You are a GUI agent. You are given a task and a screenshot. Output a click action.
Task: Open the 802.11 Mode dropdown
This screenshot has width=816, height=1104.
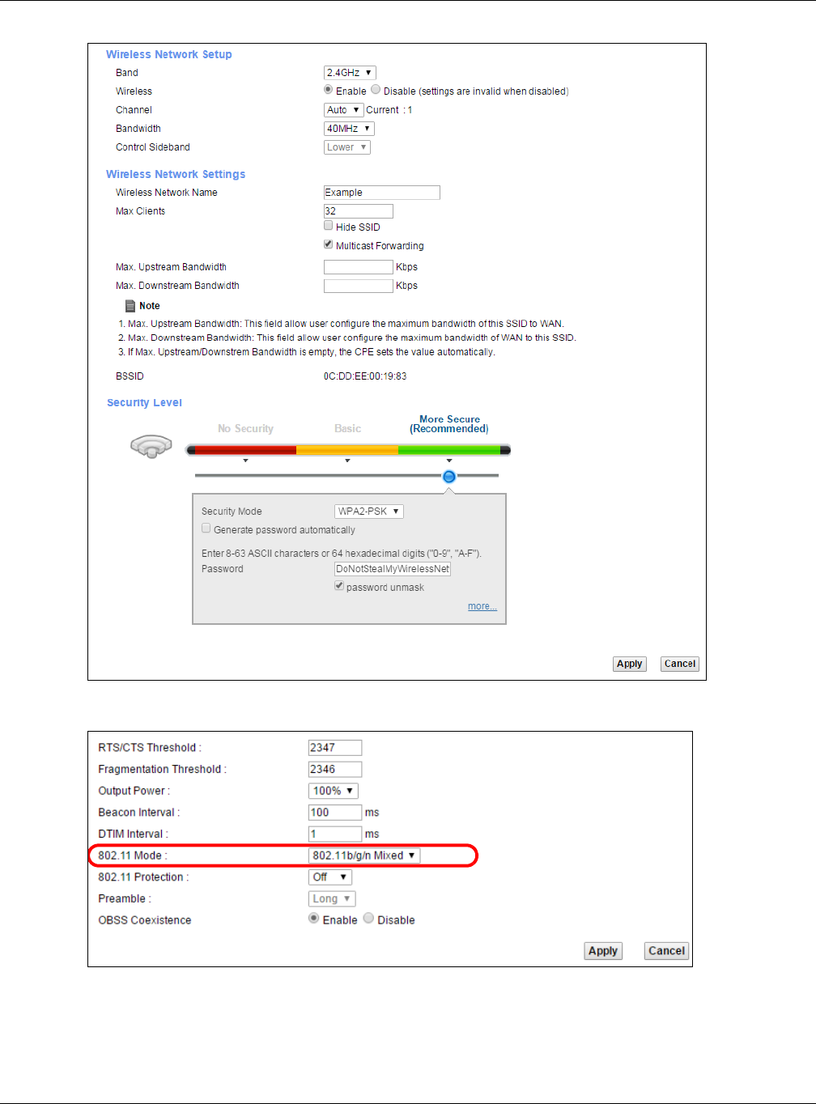(364, 856)
